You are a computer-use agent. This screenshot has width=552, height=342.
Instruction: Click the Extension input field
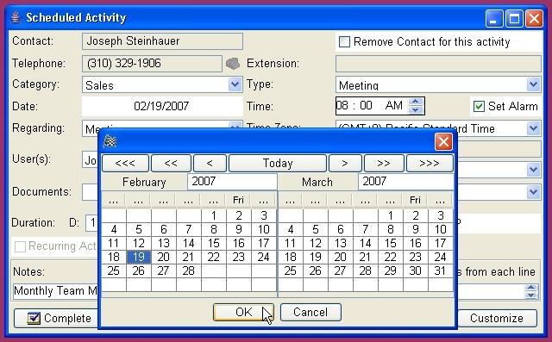click(438, 64)
